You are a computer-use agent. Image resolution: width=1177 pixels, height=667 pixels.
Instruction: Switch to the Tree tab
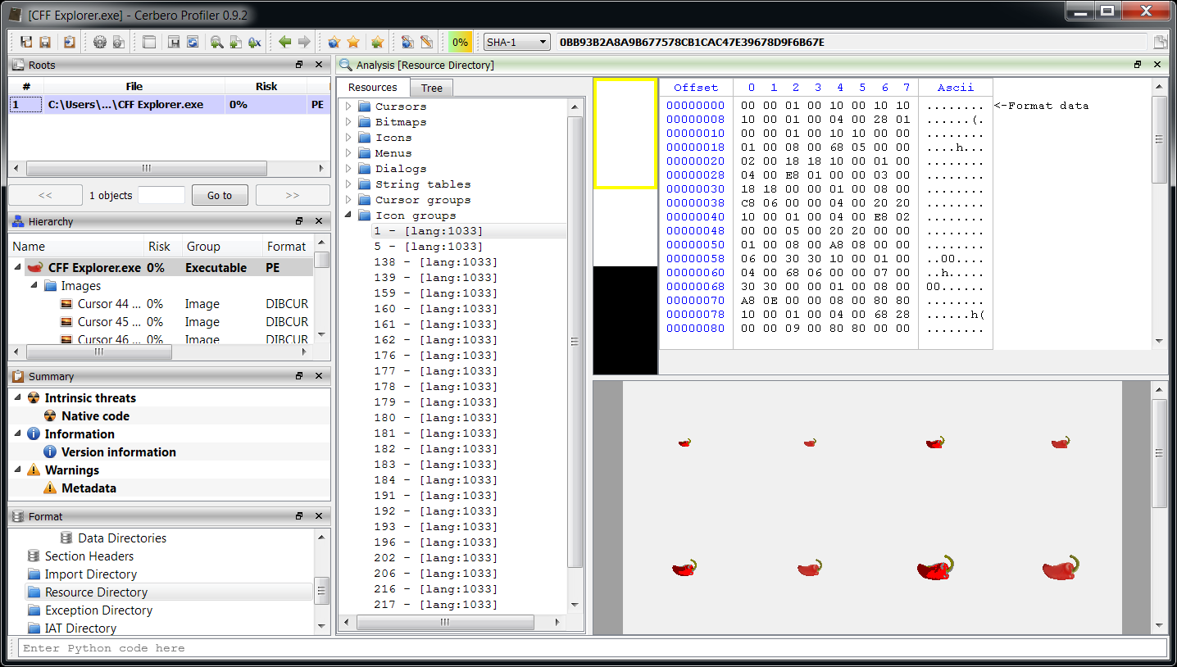click(432, 88)
